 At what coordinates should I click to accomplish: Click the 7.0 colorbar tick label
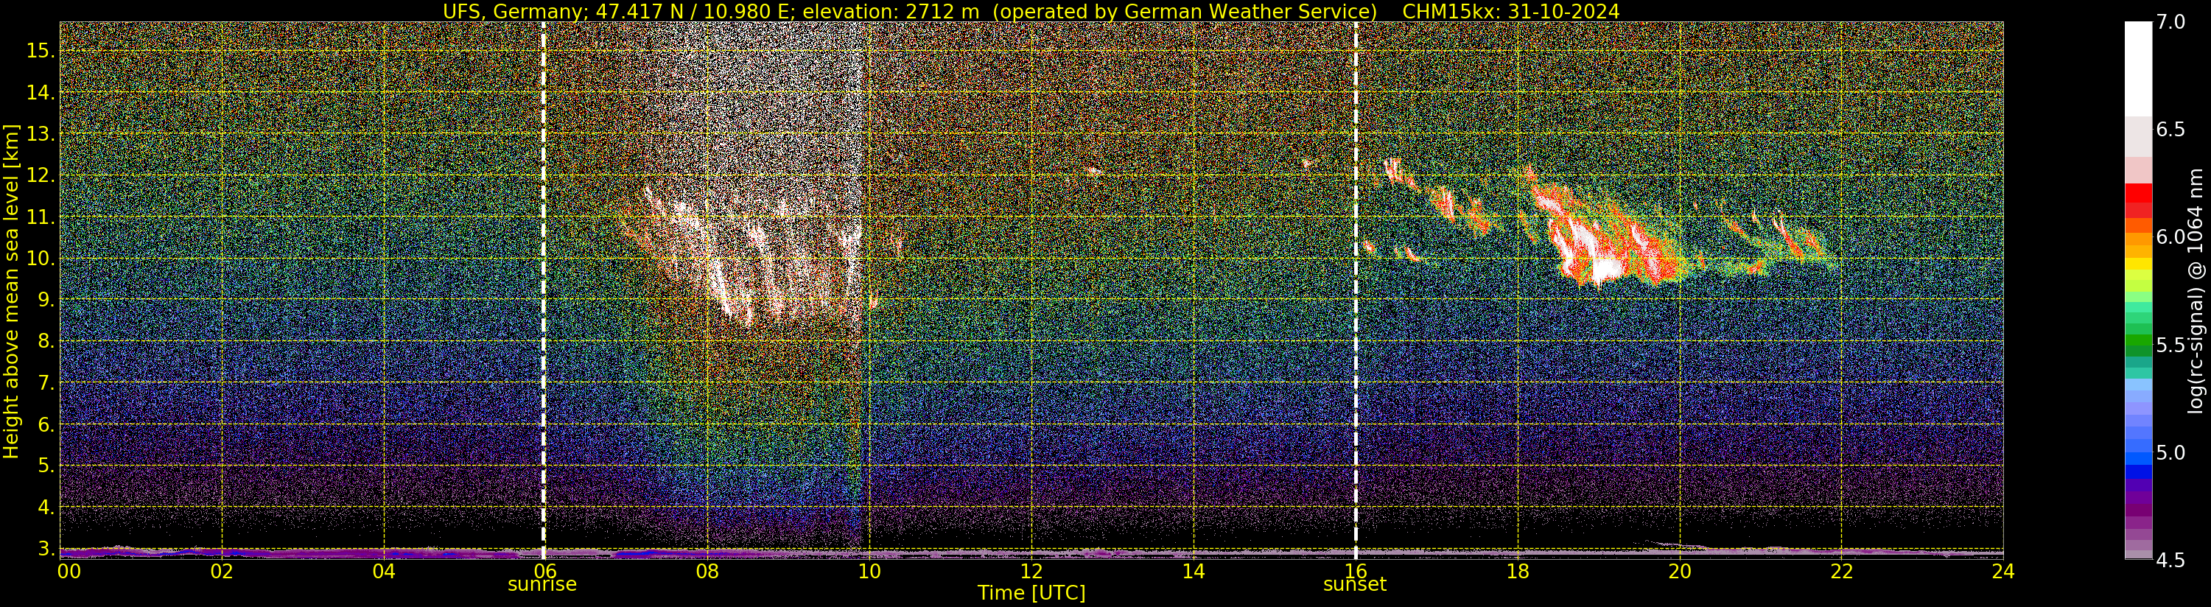click(2170, 23)
